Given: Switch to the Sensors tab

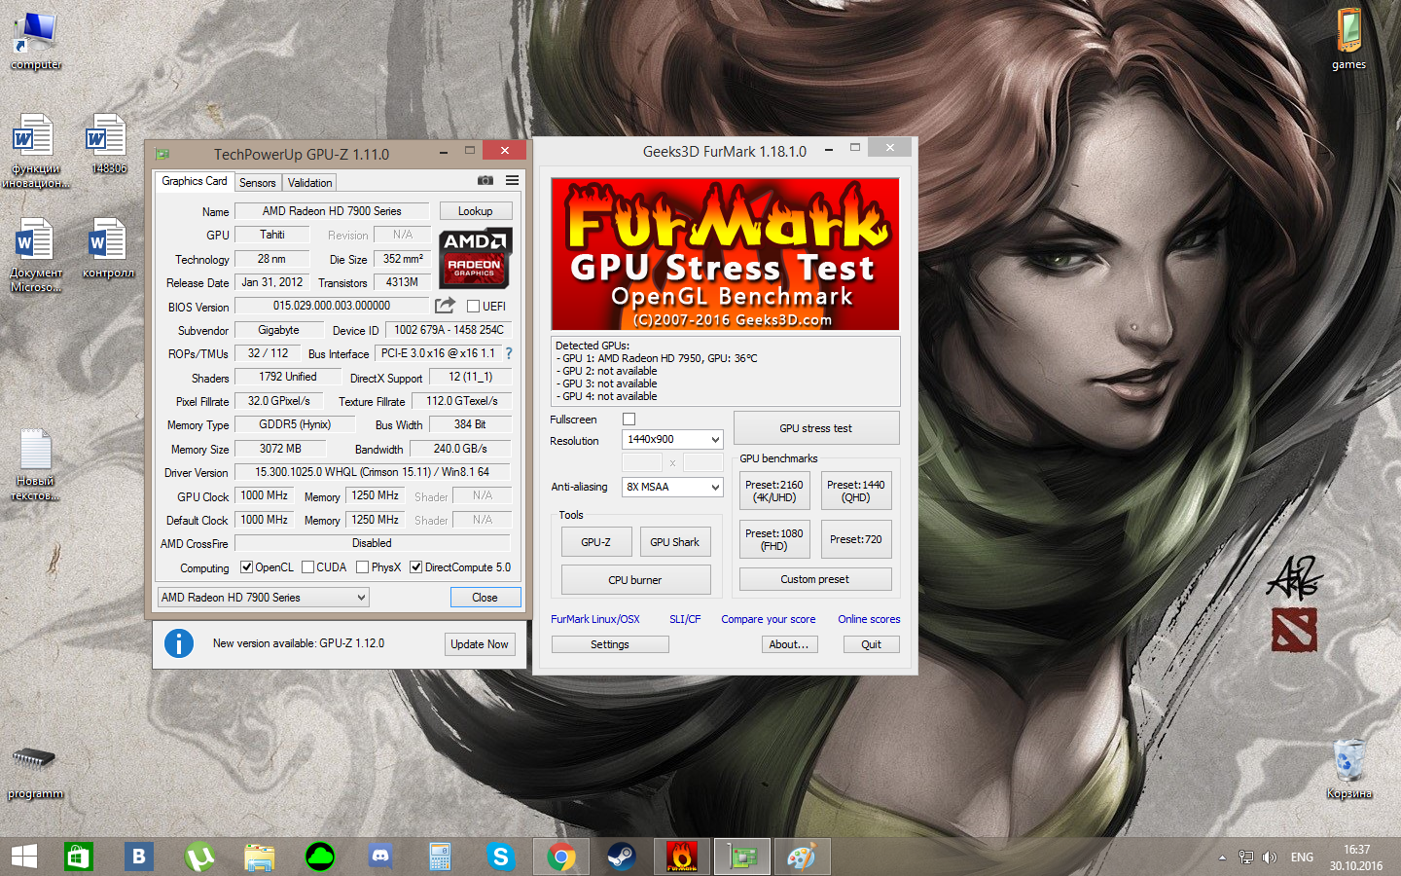Looking at the screenshot, I should click(x=258, y=183).
